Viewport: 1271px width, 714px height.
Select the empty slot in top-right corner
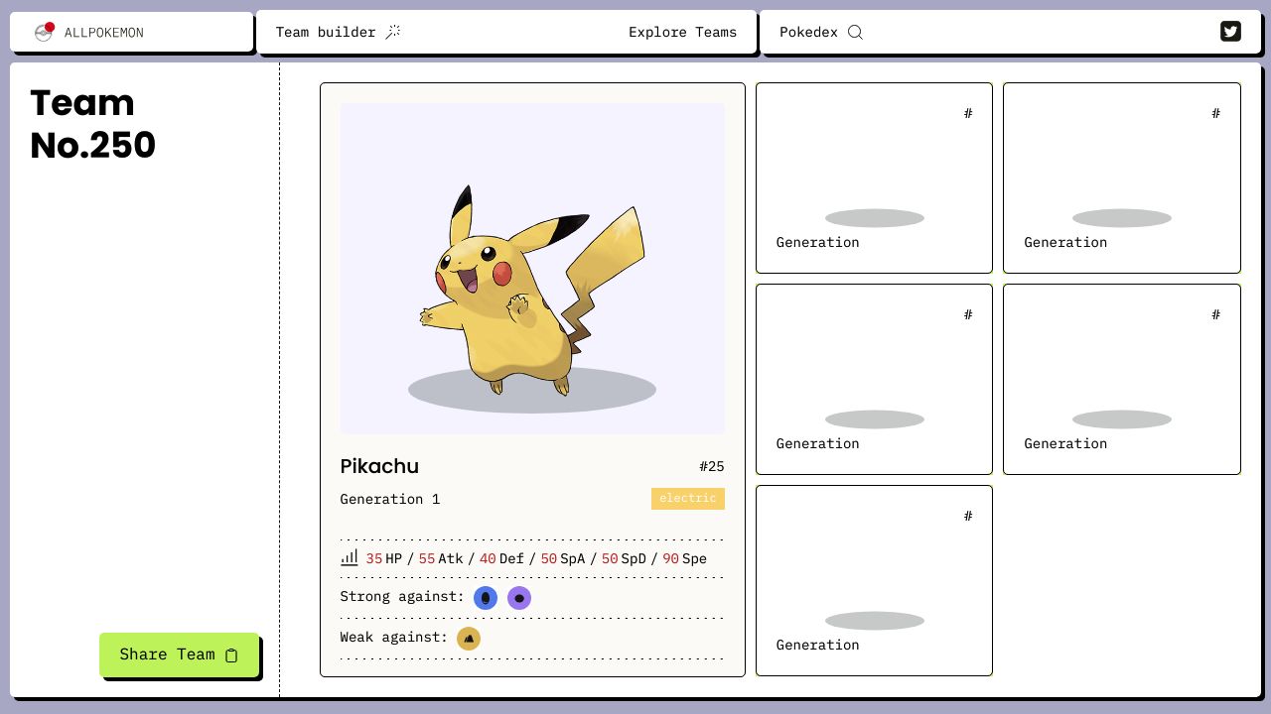point(1121,178)
